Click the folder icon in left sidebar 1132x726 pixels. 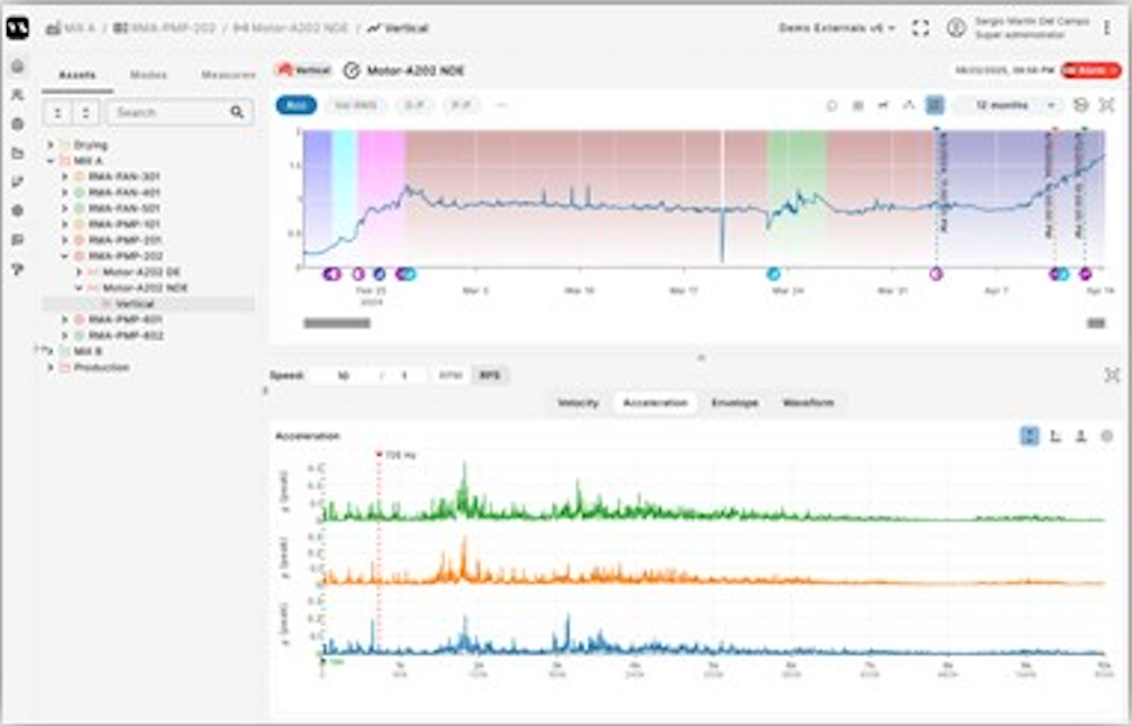17,153
